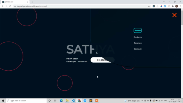Open Sublime Text from the taskbar
183x103 pixels.
tap(91, 100)
